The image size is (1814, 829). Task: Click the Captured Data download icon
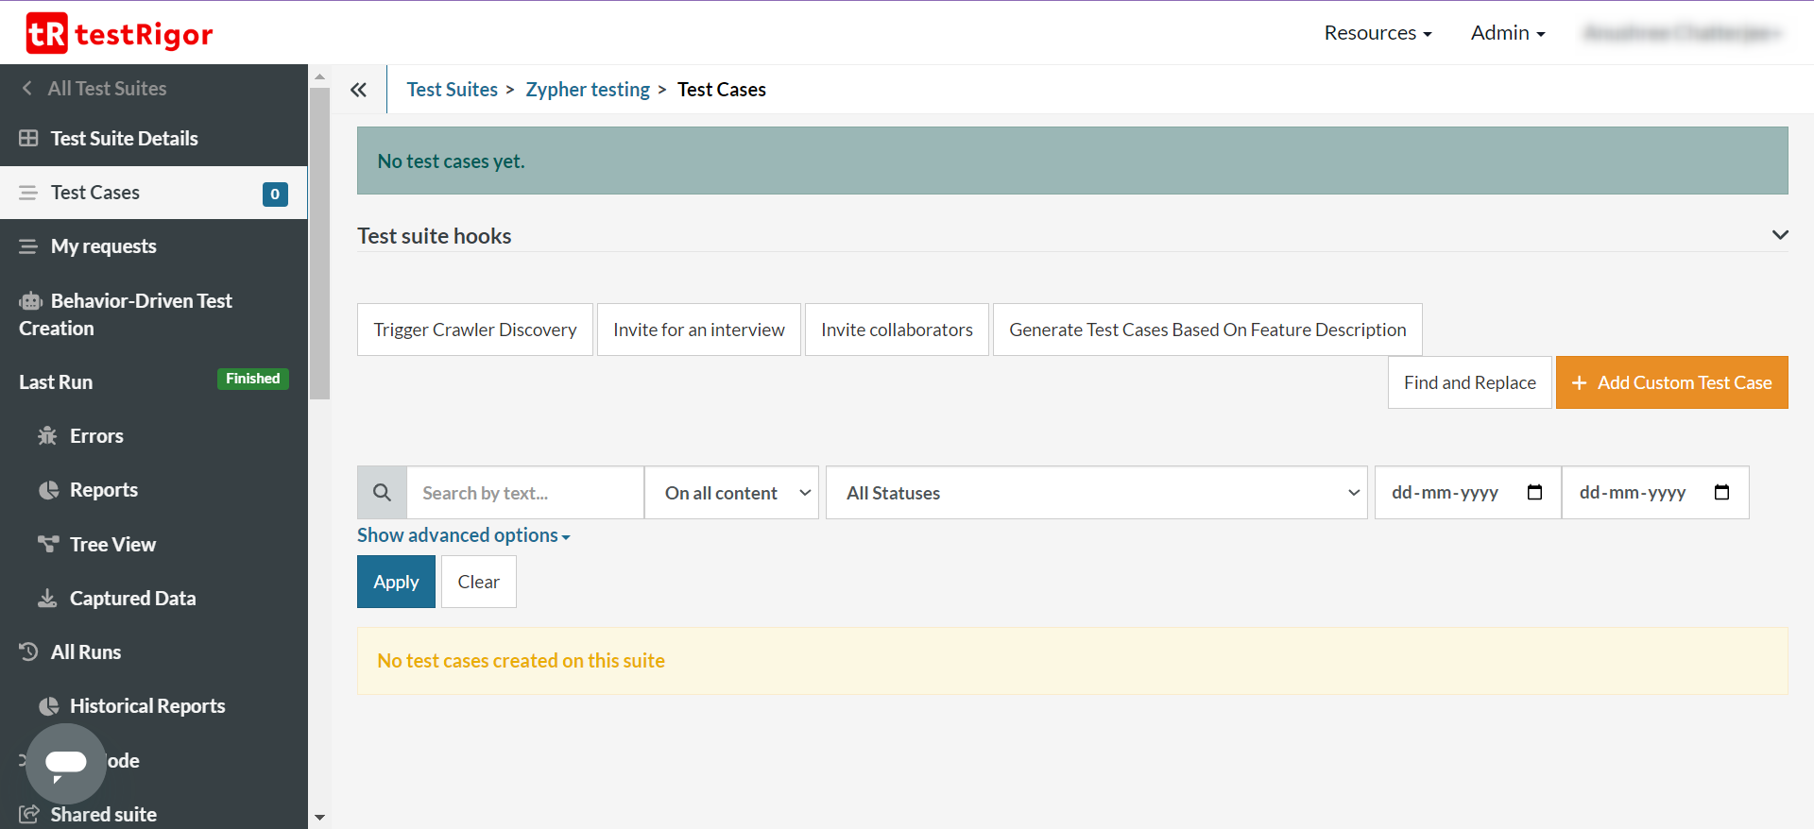[x=47, y=599]
